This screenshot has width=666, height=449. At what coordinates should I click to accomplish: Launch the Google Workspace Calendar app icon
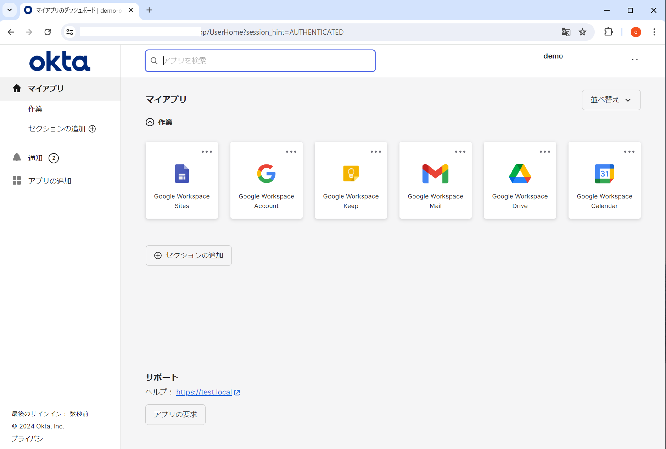(604, 174)
